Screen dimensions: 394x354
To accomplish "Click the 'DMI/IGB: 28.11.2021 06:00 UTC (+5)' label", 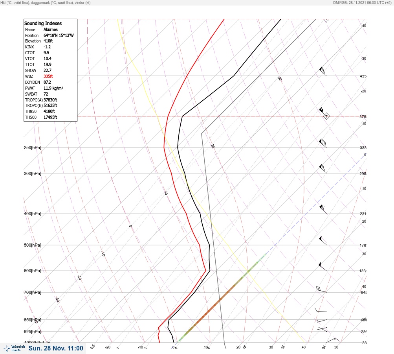I will pyautogui.click(x=362, y=2).
